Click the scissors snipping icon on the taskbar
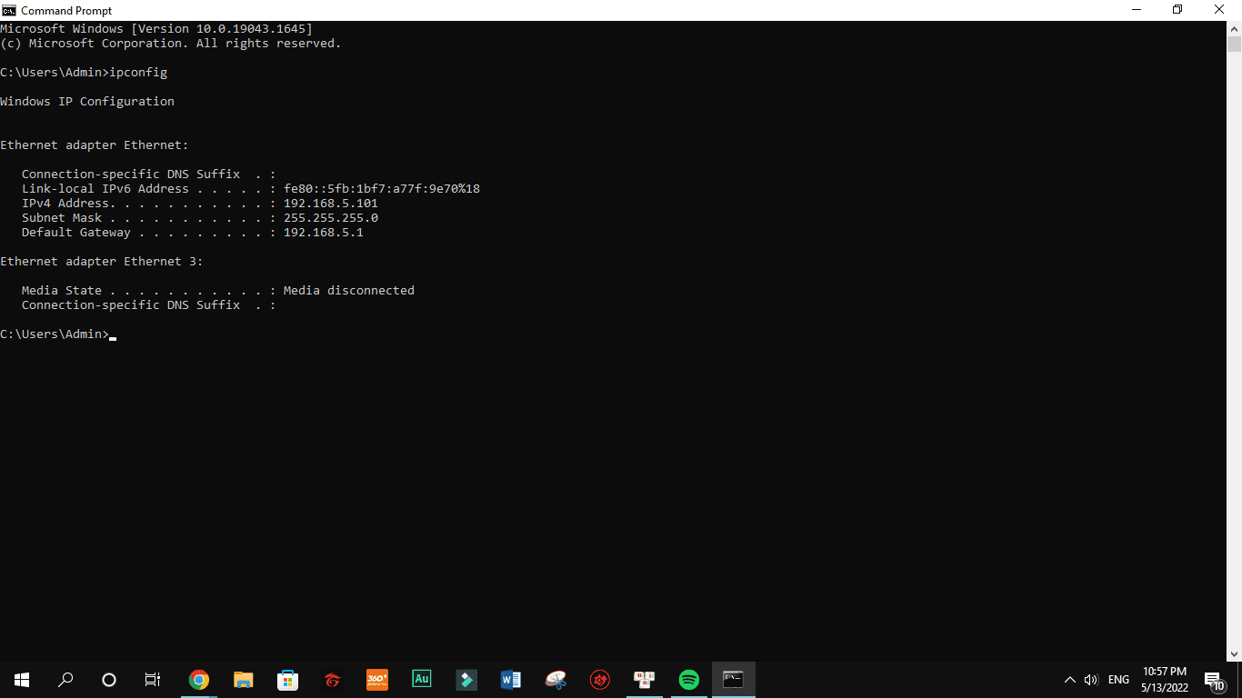The image size is (1242, 698). (x=556, y=679)
